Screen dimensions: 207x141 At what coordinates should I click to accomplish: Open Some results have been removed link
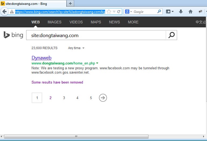[x=57, y=82]
